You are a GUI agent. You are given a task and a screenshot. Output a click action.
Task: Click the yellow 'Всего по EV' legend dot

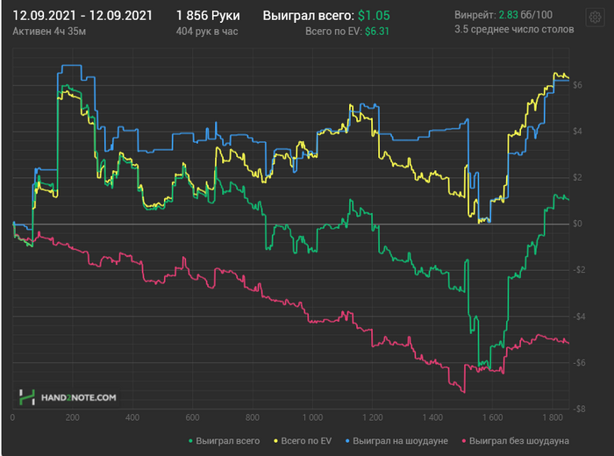(x=277, y=439)
